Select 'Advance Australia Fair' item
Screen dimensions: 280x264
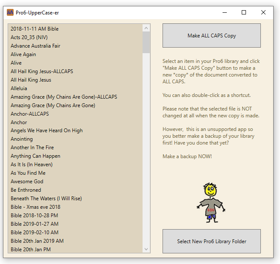coord(75,46)
